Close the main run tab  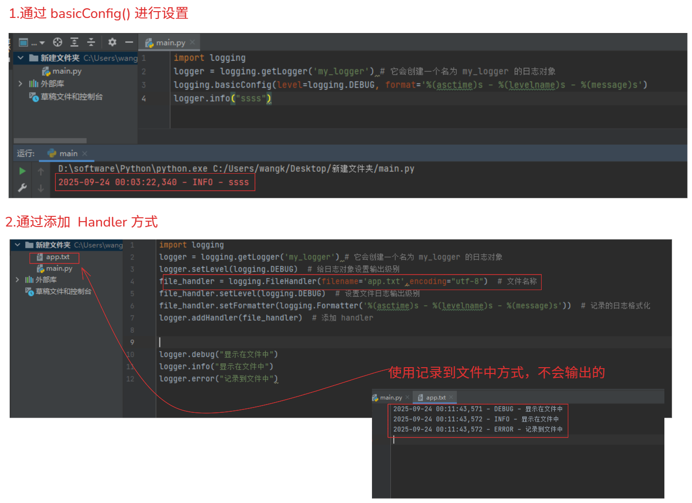(x=85, y=153)
